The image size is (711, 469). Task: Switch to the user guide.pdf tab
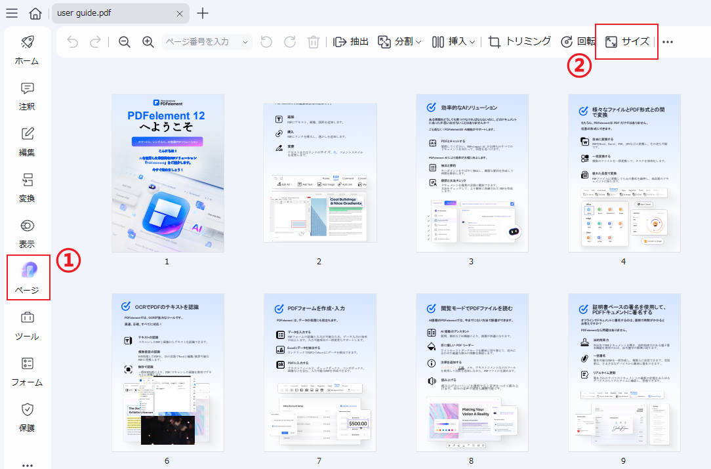(105, 12)
